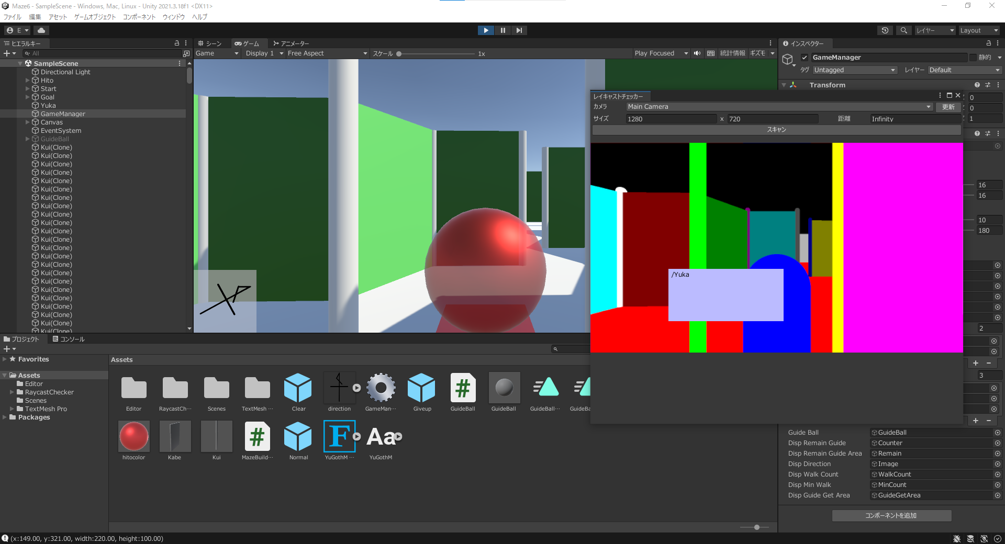
Task: Click the Play button in toolbar
Action: (486, 30)
